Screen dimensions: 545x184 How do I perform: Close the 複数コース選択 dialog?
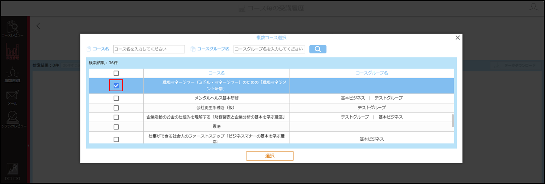[457, 38]
